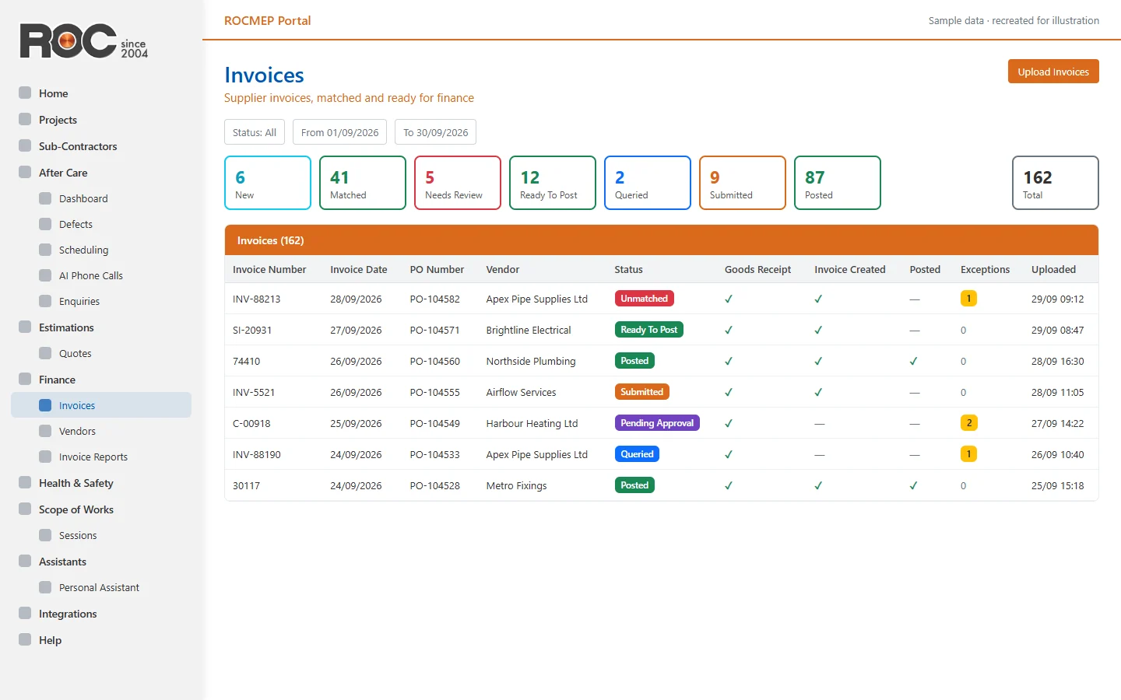Click the Quotes sidebar icon

click(45, 353)
